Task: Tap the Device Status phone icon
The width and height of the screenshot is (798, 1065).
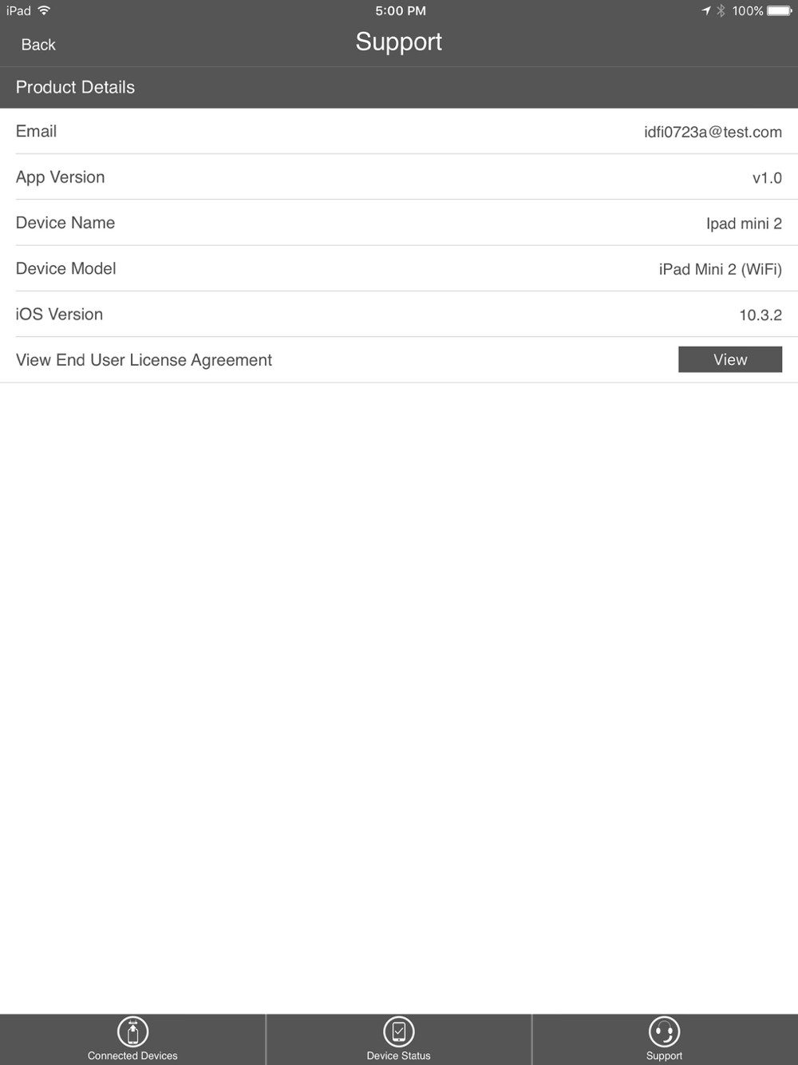Action: tap(398, 1031)
